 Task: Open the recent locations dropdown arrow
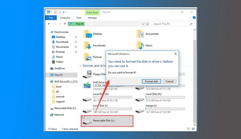(x=60, y=24)
